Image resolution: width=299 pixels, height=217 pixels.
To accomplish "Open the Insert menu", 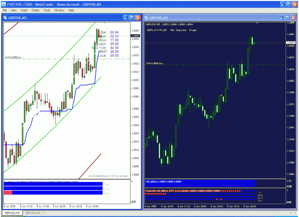I will click(24, 11).
